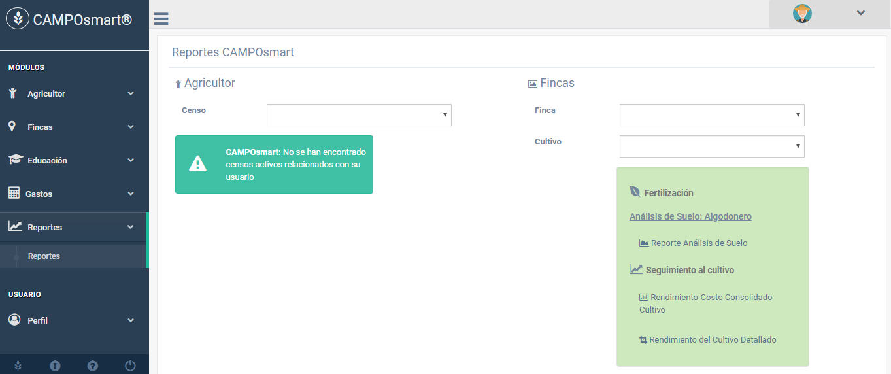
Task: Open Reporte Análisis de Suelo link
Action: click(x=699, y=243)
